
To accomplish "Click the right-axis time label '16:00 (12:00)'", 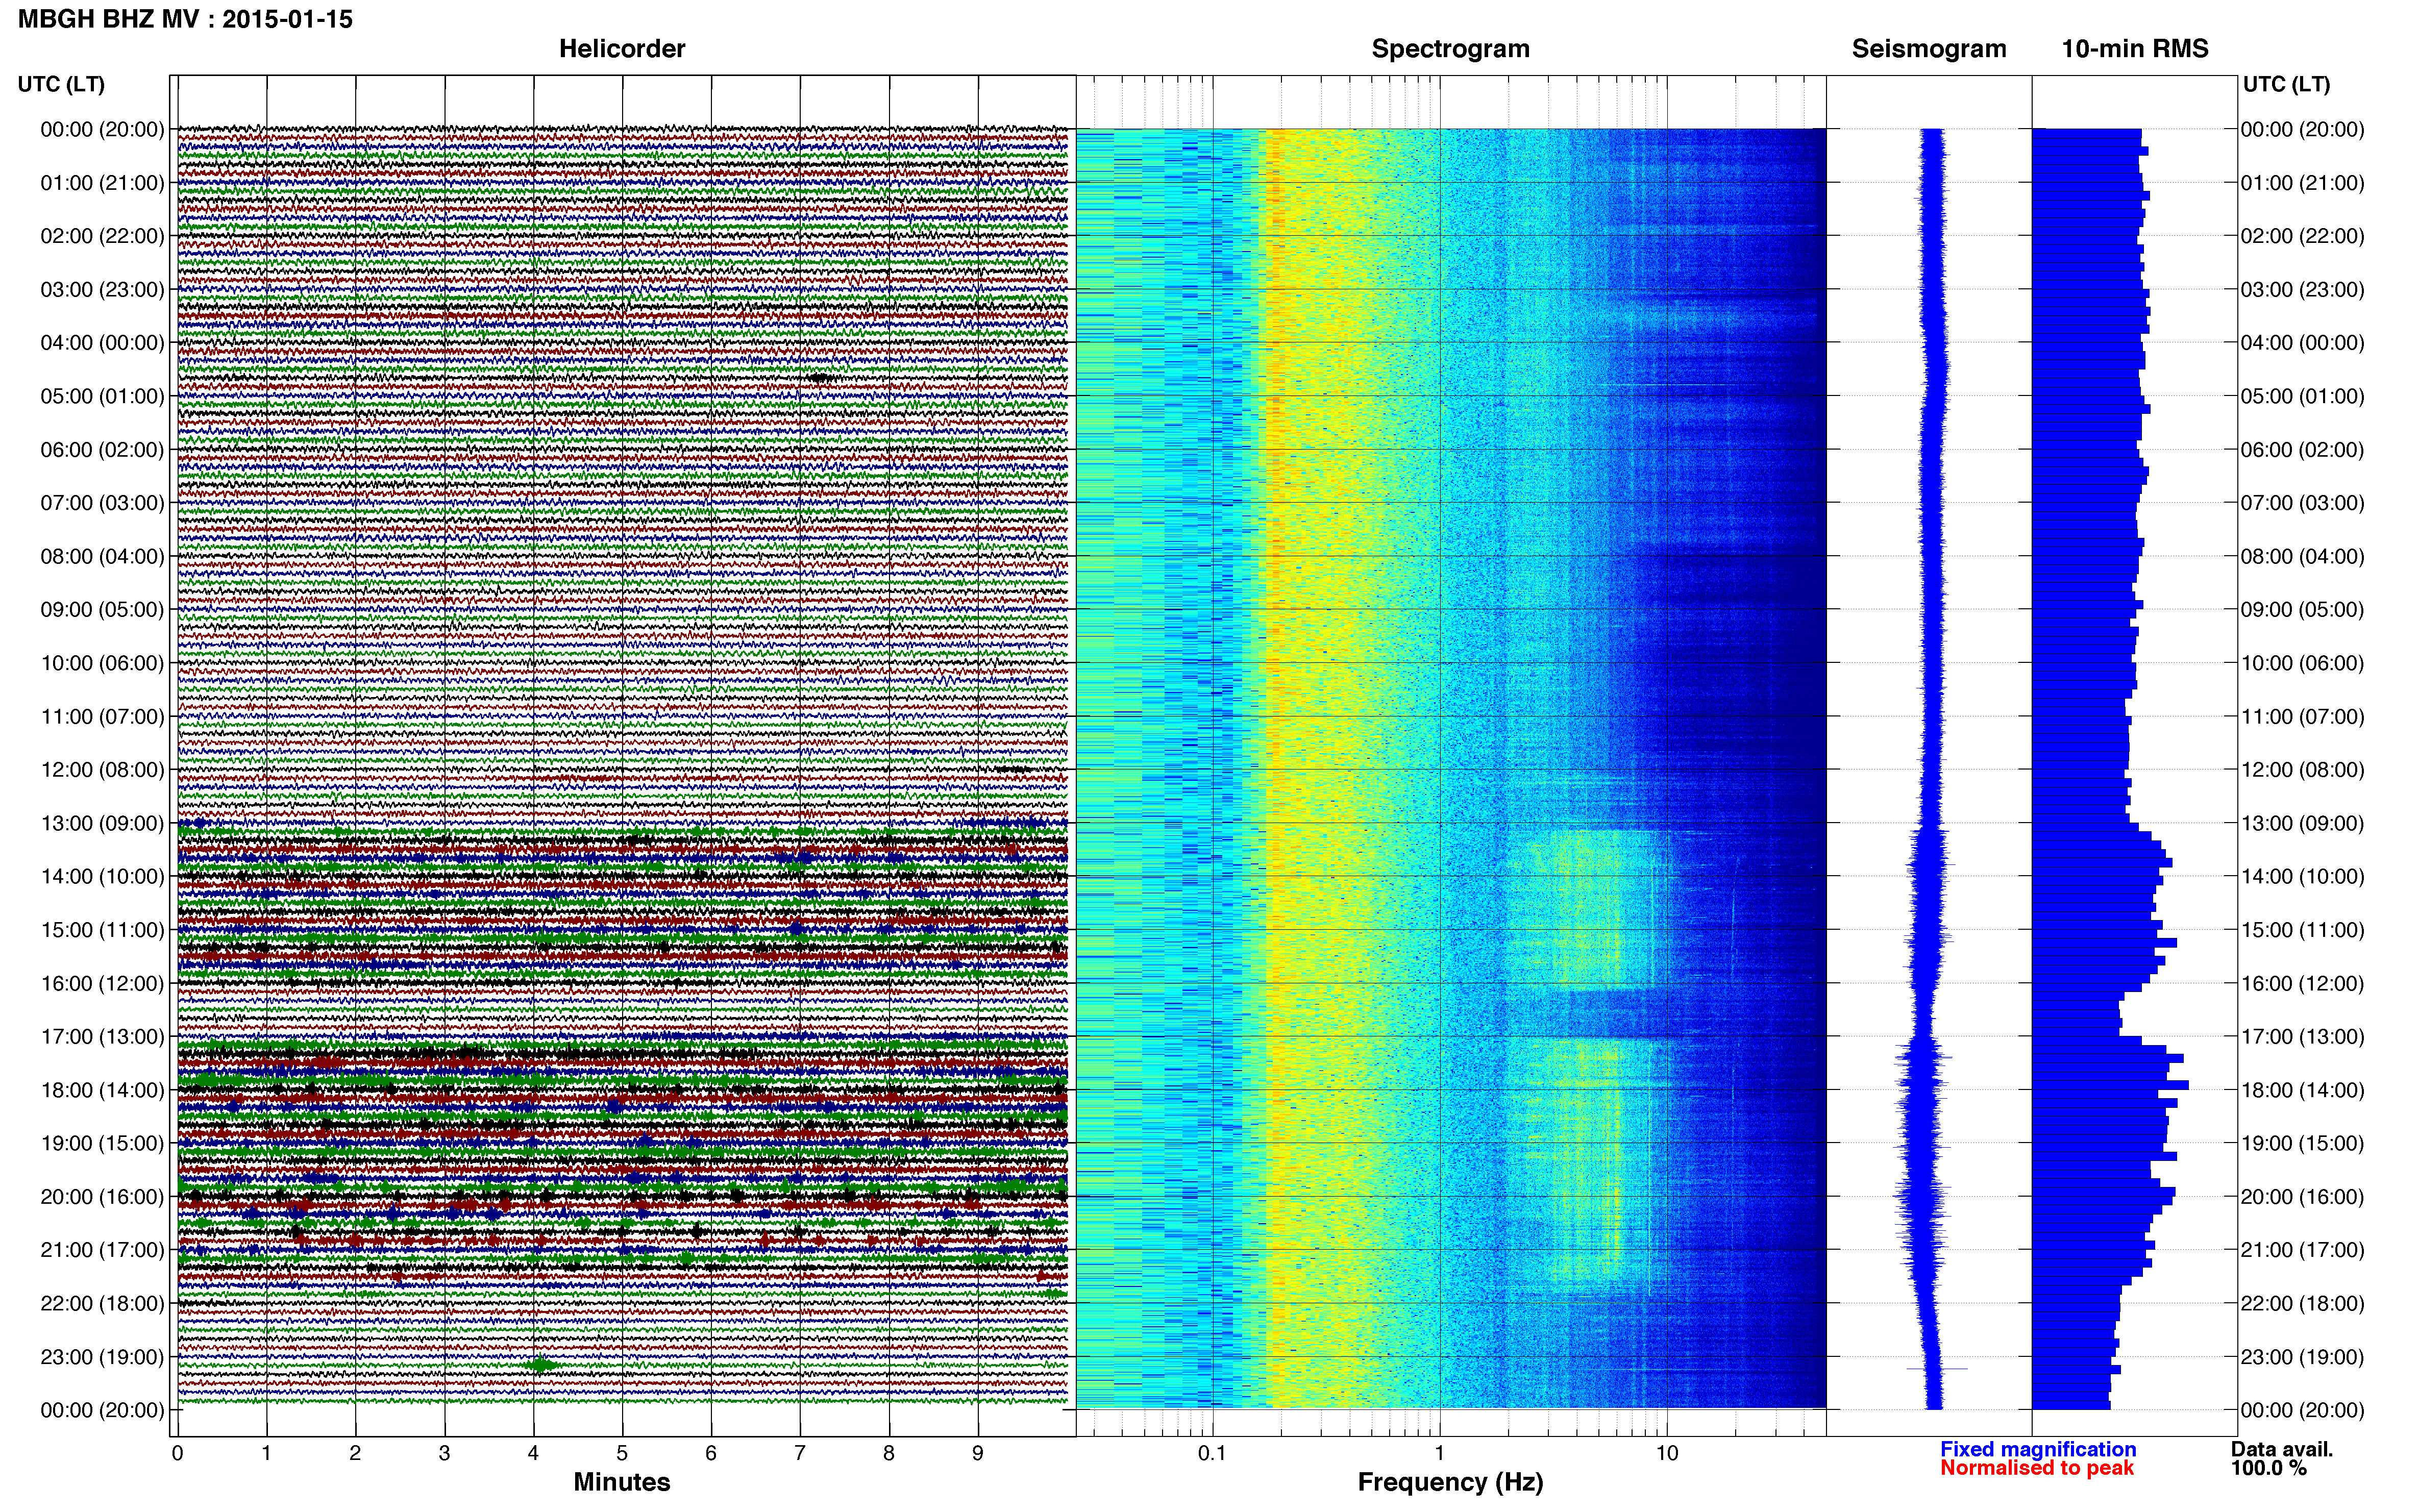I will pos(2302,983).
